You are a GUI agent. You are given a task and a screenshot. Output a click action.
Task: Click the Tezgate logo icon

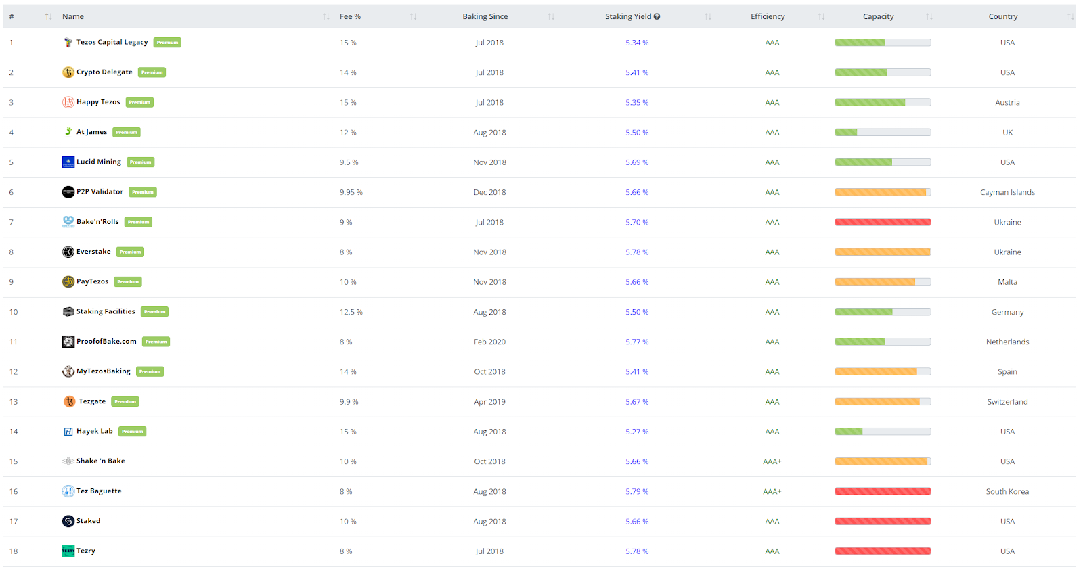tap(70, 401)
